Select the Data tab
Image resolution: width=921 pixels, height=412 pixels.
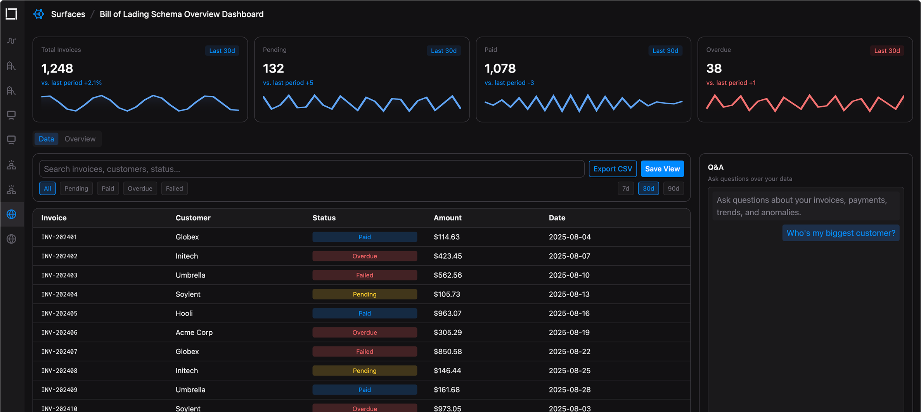[x=46, y=139]
